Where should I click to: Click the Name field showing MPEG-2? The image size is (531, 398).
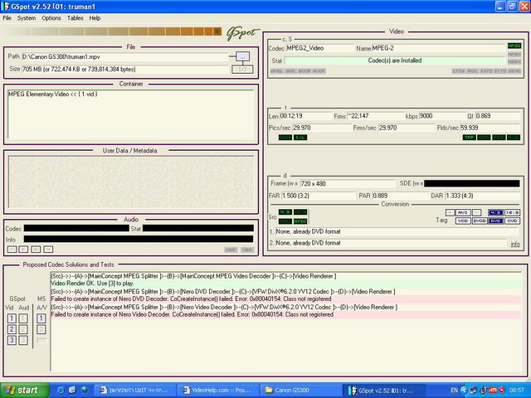tap(439, 48)
